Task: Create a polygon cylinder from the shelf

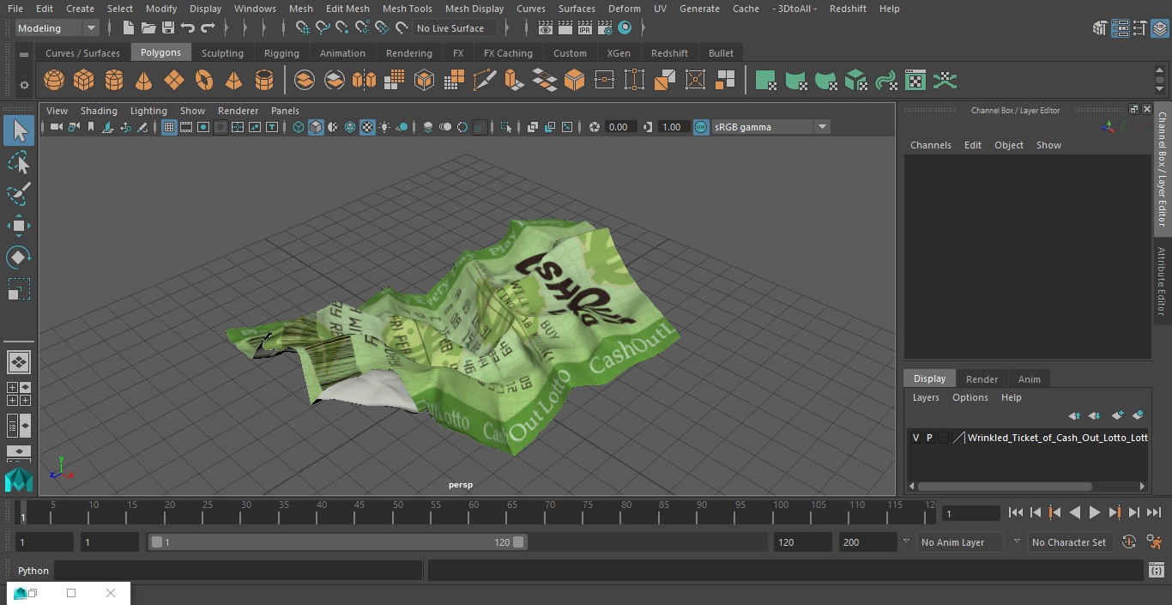Action: 114,81
